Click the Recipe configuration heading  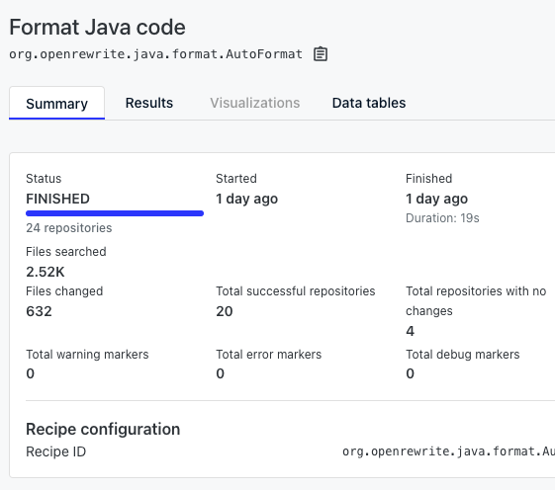[103, 429]
